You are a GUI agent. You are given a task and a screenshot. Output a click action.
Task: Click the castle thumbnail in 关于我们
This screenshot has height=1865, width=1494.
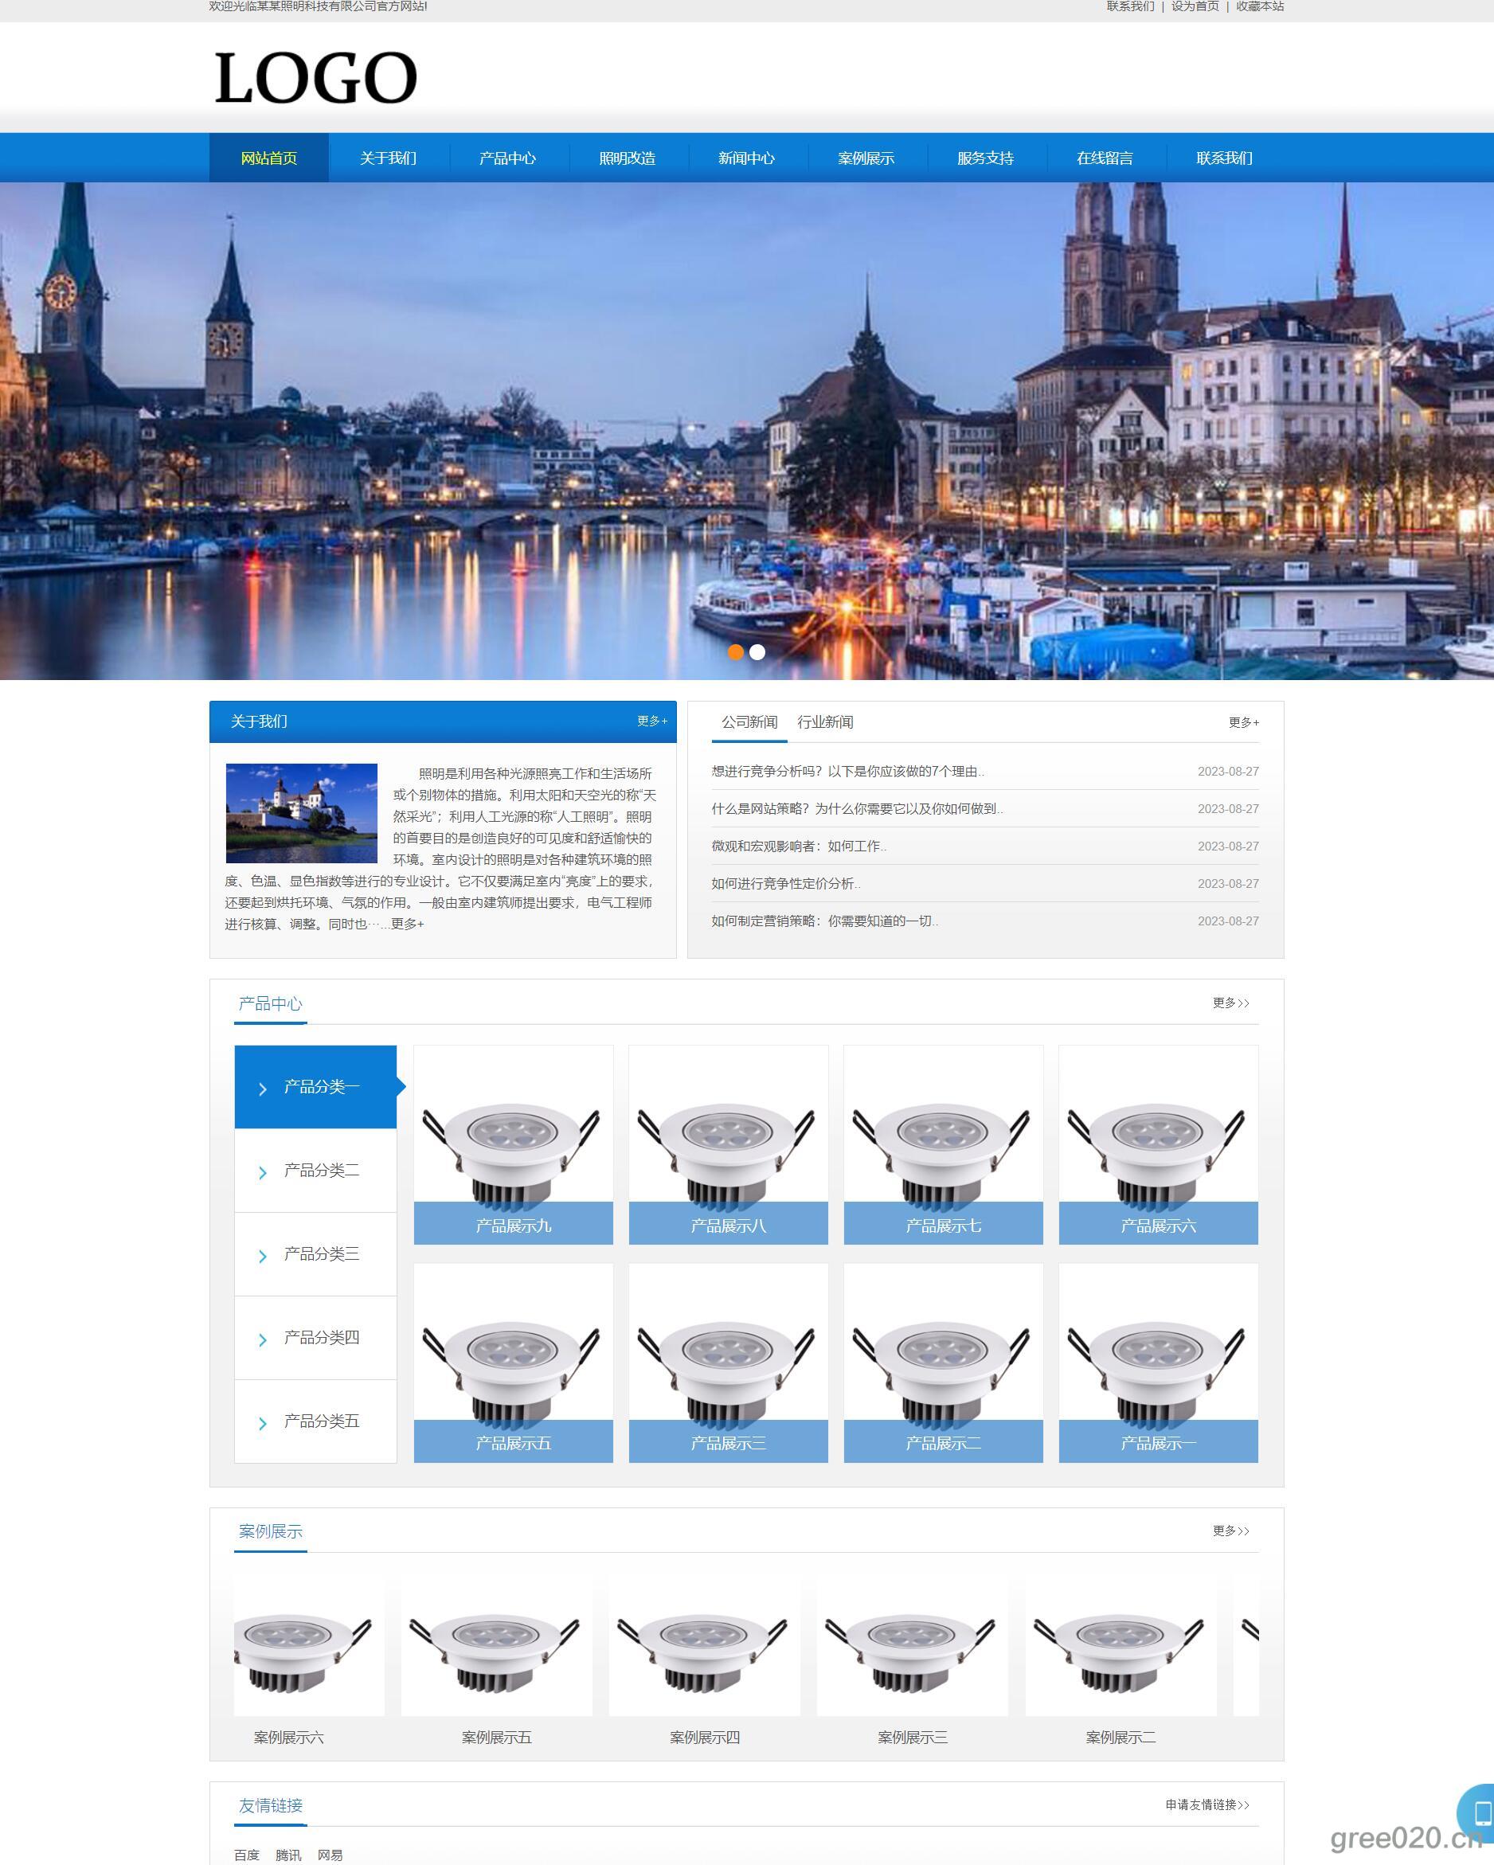(x=301, y=812)
